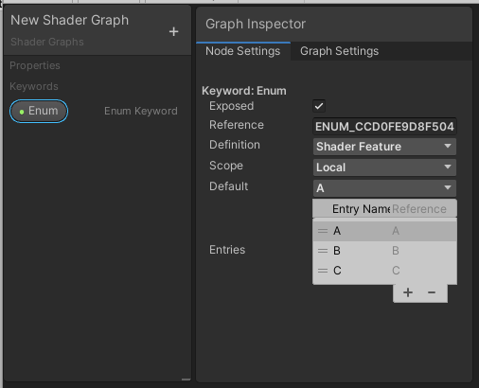Remove selected entry with minus icon
Screen dimensions: 479x388
[432, 292]
